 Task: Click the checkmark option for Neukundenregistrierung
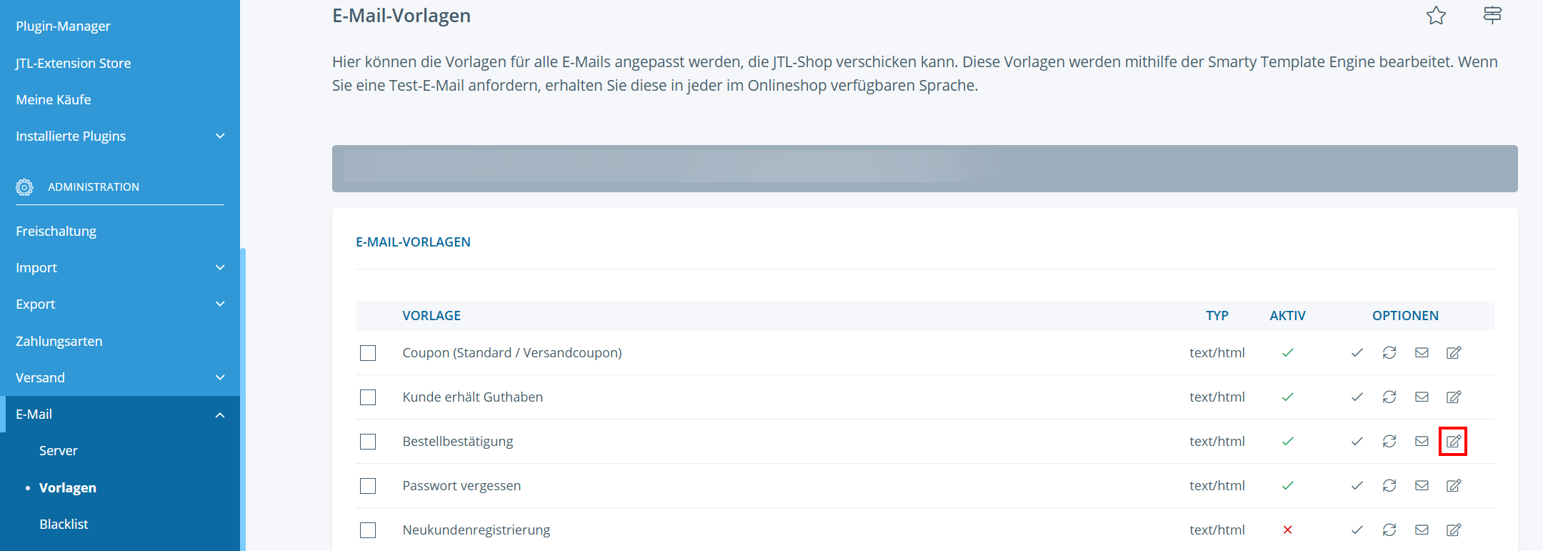coord(1357,530)
